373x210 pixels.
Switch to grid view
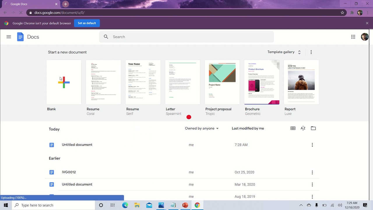click(293, 128)
